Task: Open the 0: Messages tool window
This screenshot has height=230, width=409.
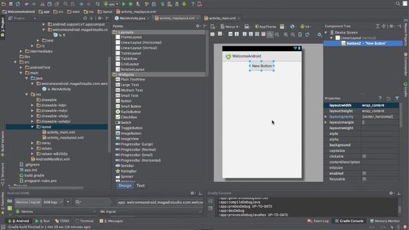Action: pyautogui.click(x=111, y=221)
